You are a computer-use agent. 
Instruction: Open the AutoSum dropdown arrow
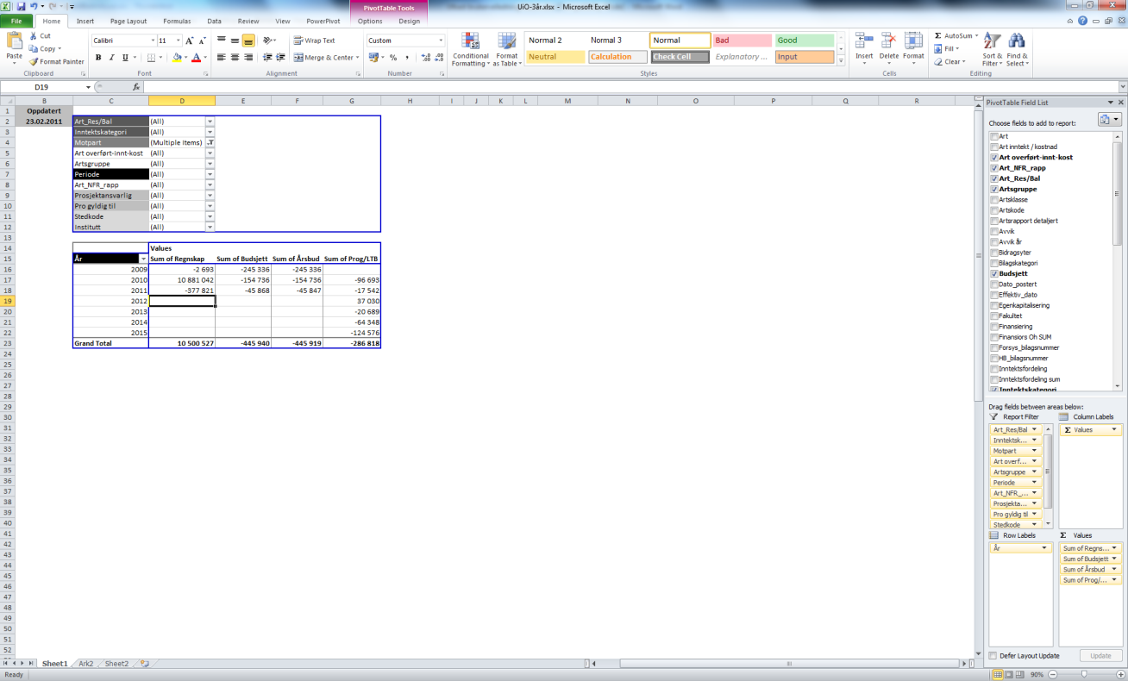point(976,36)
